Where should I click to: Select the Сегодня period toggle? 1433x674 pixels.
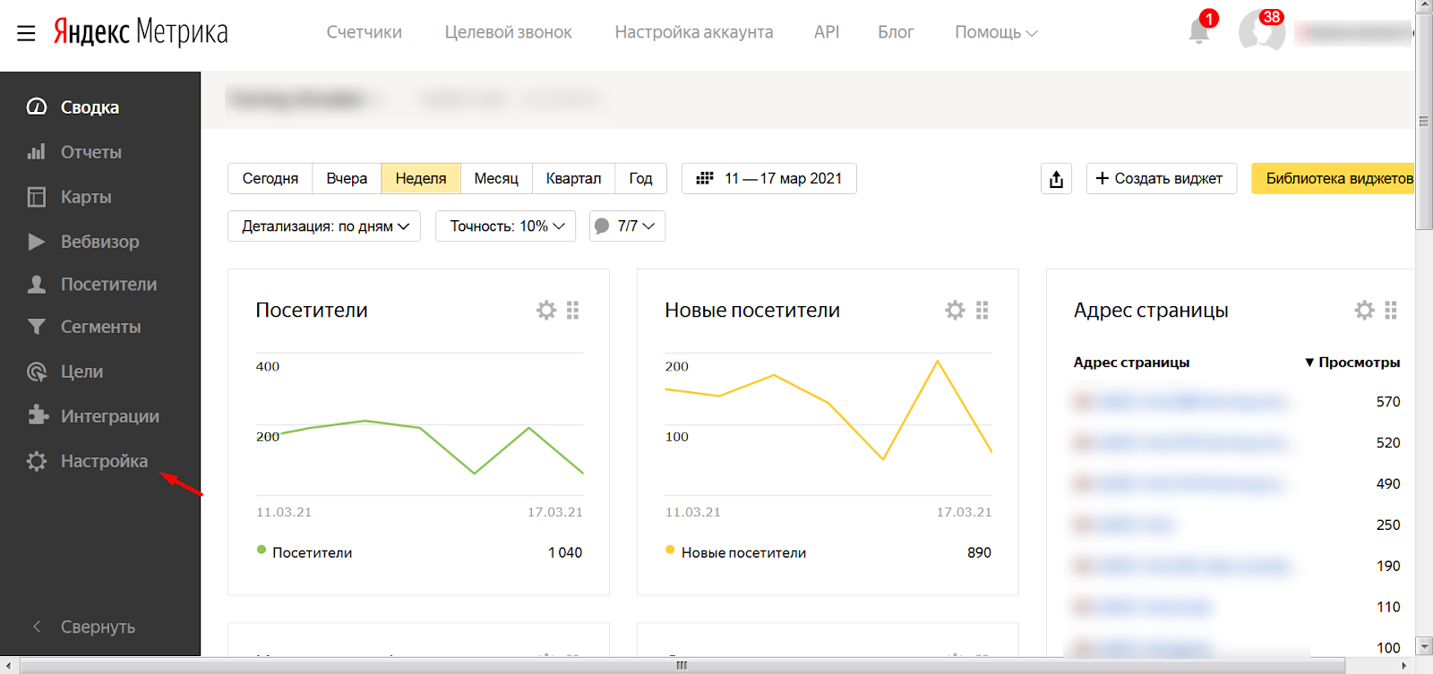pos(270,178)
